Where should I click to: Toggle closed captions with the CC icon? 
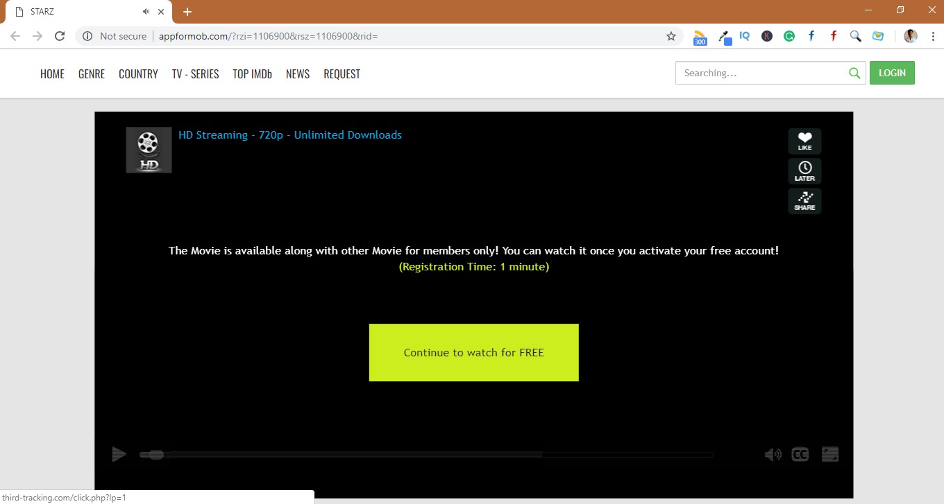coord(799,454)
